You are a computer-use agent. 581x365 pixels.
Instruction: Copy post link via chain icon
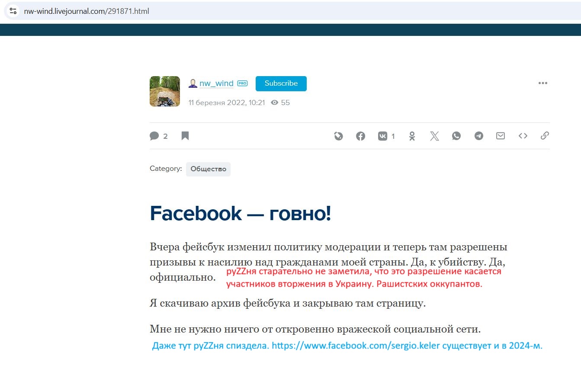pos(545,136)
